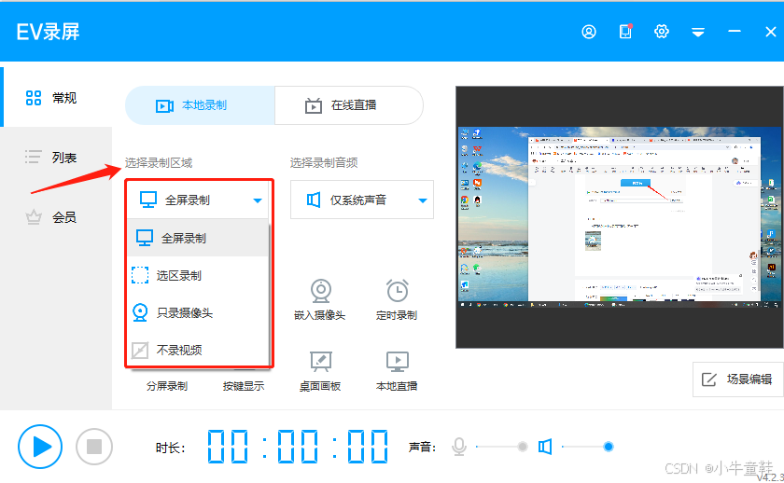The image size is (784, 483).
Task: Click the dashed selection icon beside 选区录制
Action: click(x=140, y=275)
